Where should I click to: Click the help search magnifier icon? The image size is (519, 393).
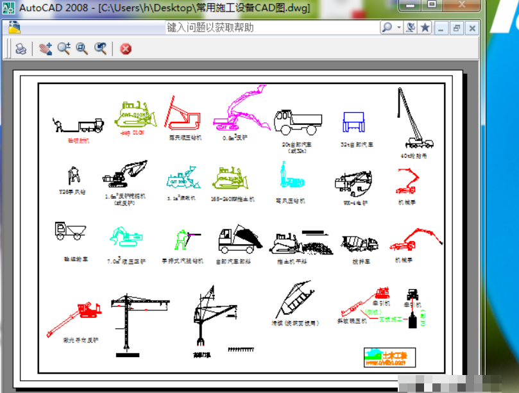[x=387, y=28]
